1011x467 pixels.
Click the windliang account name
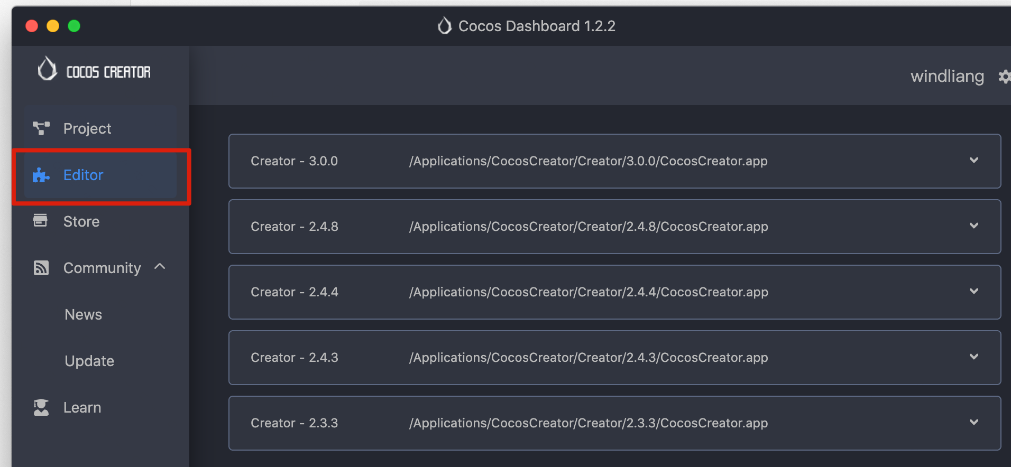[947, 77]
